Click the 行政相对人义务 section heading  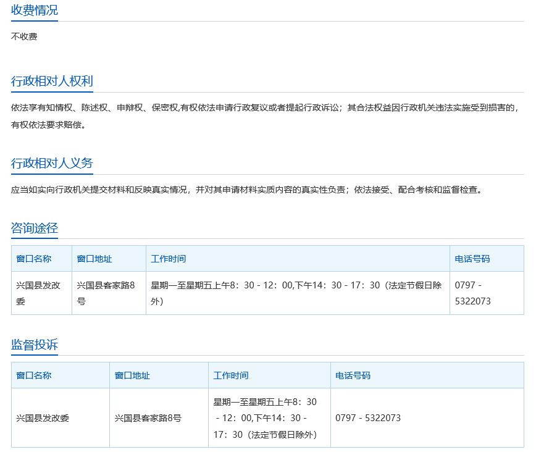coord(52,163)
